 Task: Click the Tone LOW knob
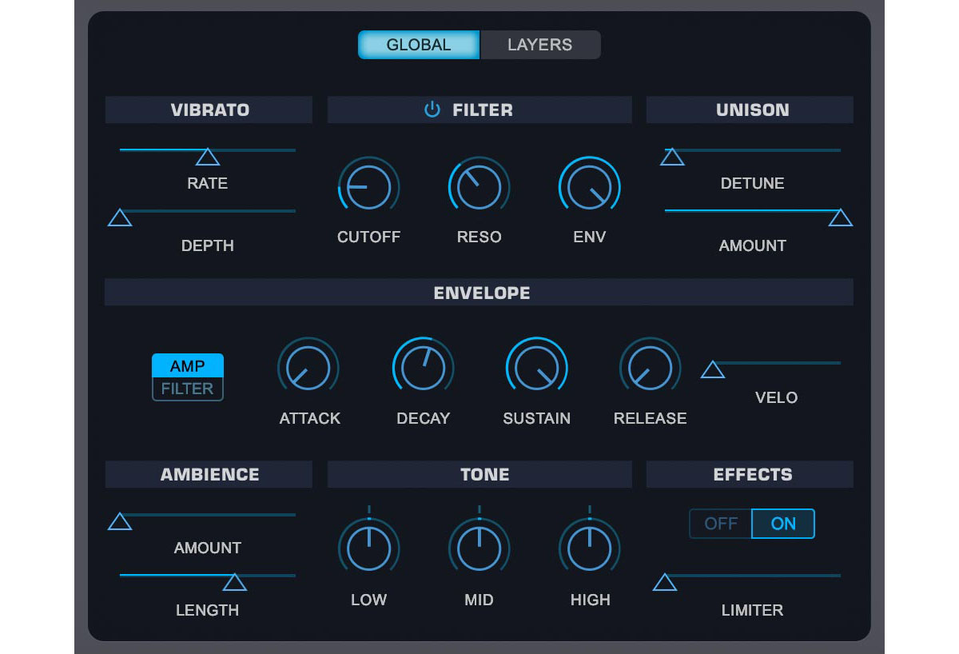tap(368, 548)
